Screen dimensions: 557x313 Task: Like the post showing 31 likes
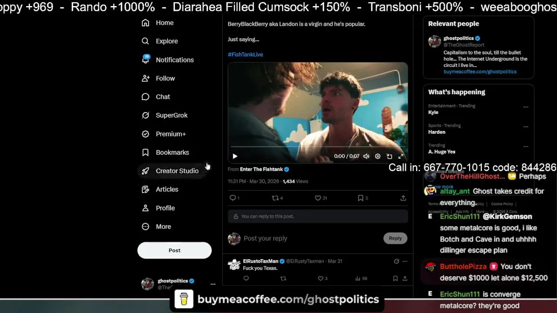coord(321,198)
